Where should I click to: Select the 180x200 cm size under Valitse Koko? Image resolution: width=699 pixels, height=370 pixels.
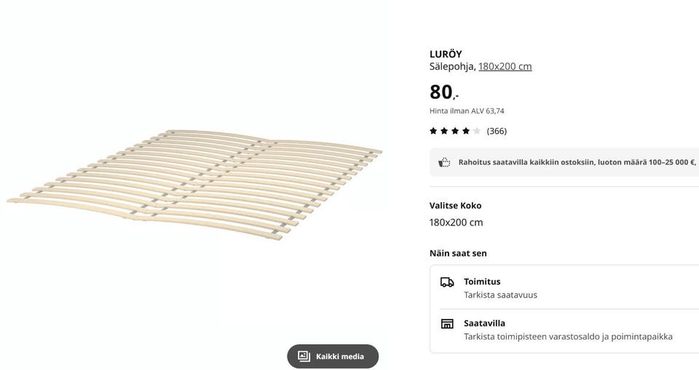456,222
